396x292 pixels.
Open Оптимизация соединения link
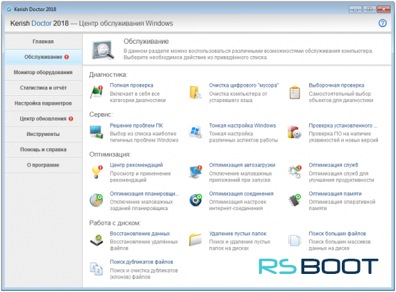241,194
